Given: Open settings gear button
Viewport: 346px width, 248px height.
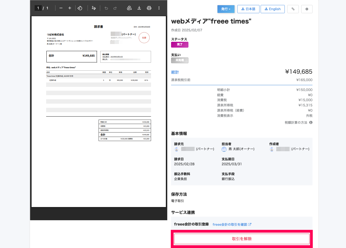Looking at the screenshot, I should 307,9.
